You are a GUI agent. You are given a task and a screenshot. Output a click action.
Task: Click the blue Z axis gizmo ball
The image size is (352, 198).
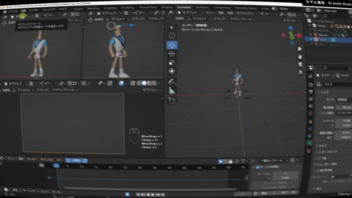pos(291,28)
